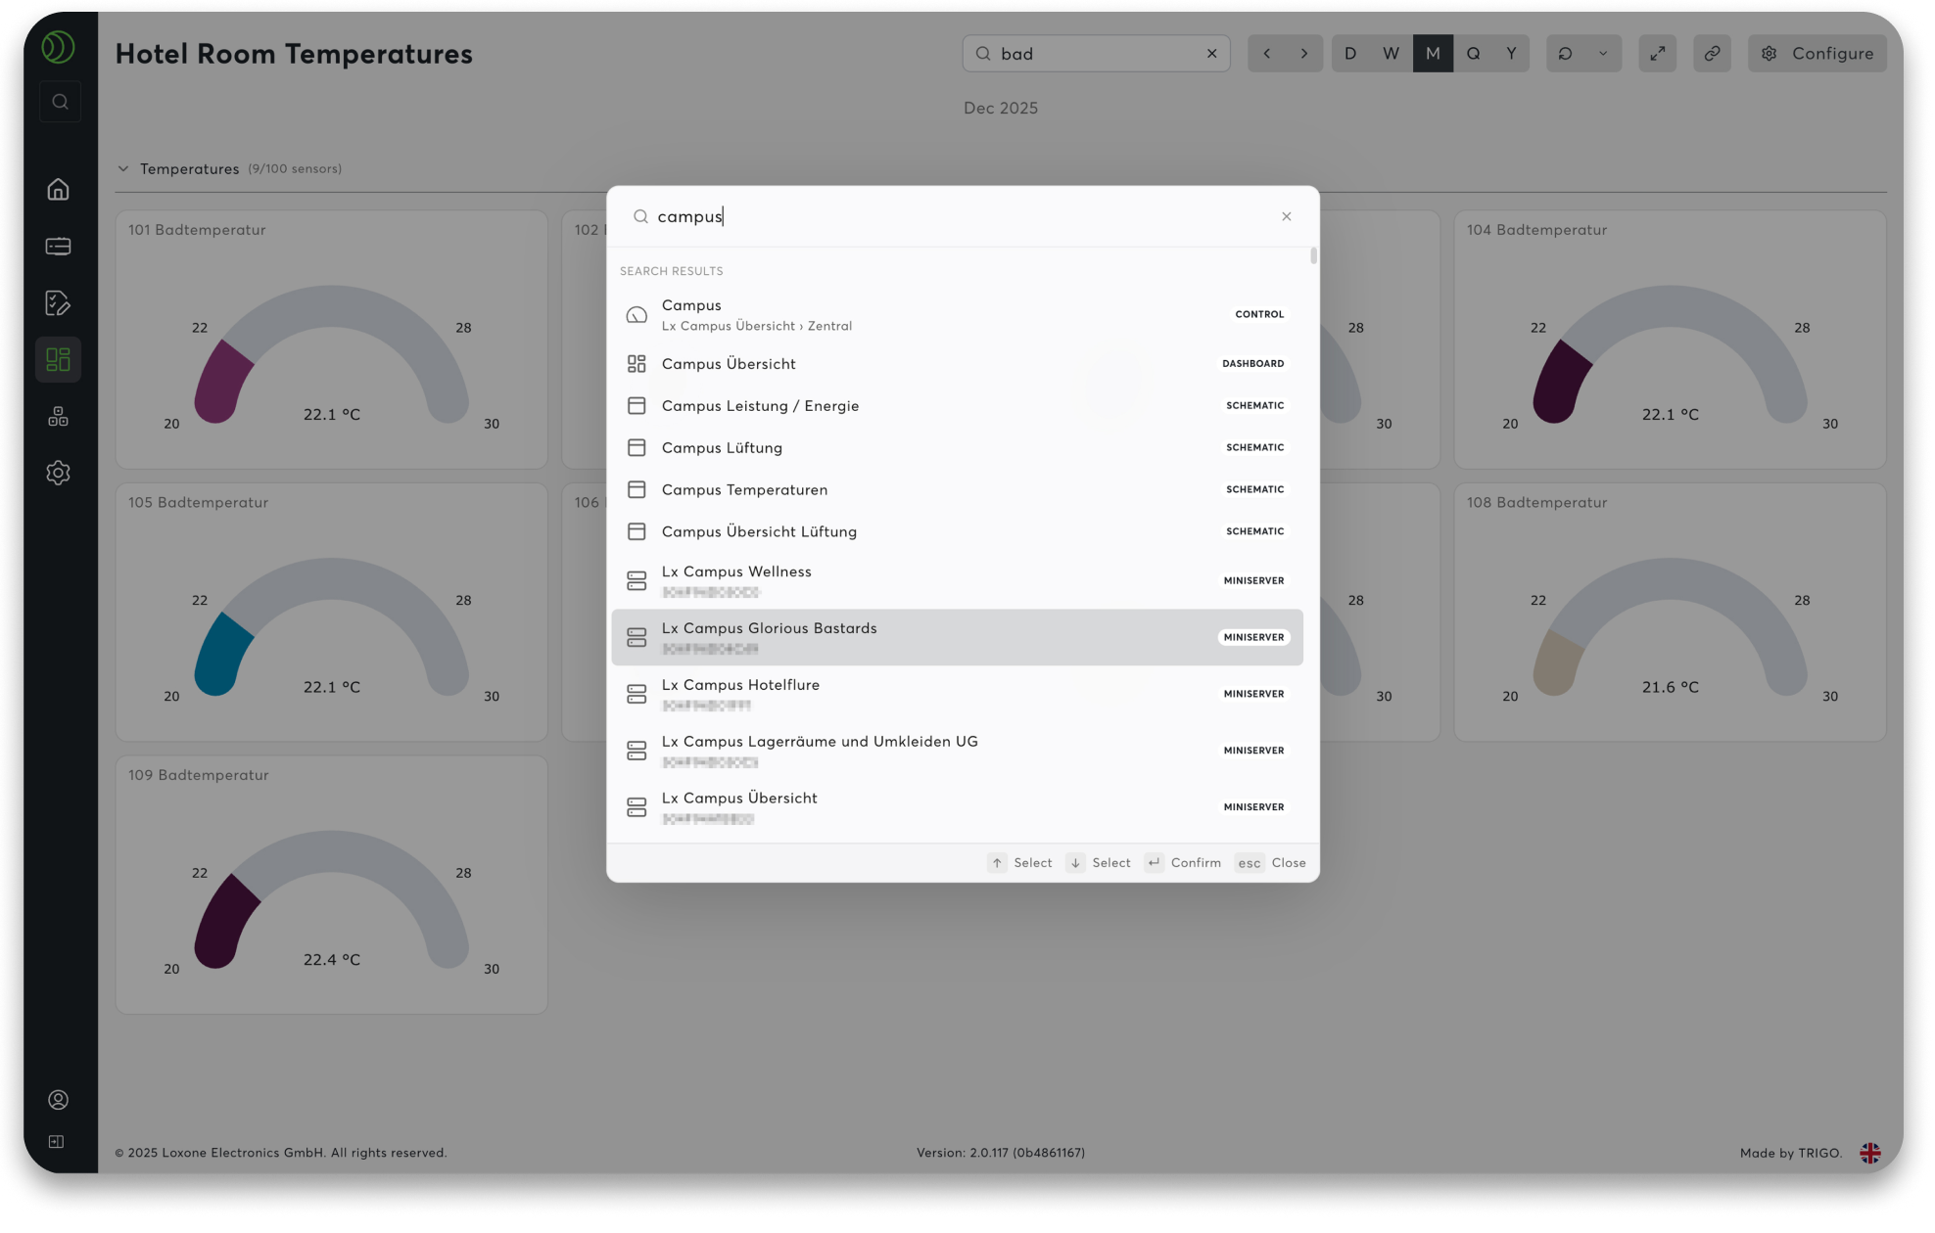
Task: Click the refresh icon in the top toolbar
Action: (x=1566, y=54)
